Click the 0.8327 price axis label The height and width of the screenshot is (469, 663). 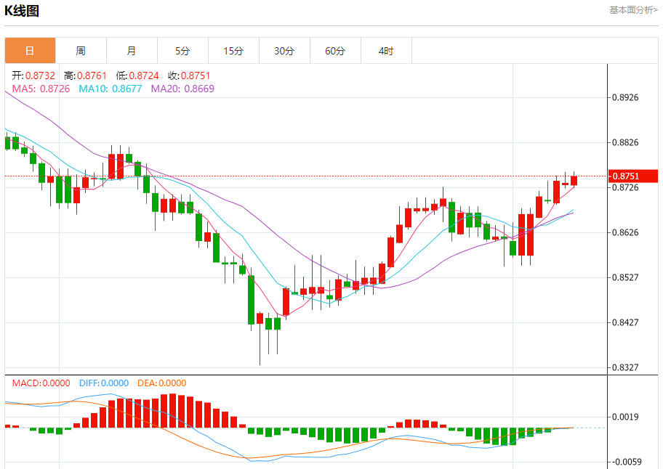[x=625, y=367]
